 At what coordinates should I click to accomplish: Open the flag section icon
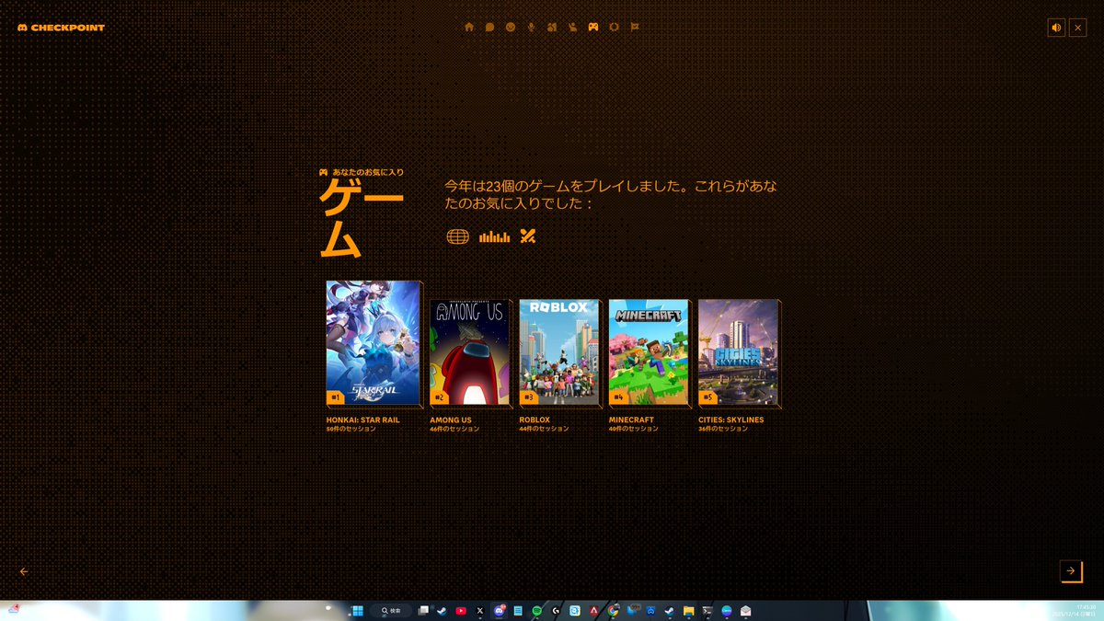click(x=635, y=27)
